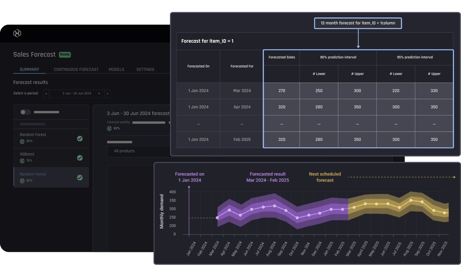Go to the SETTINGS tab
This screenshot has height=276, width=461.
click(145, 69)
